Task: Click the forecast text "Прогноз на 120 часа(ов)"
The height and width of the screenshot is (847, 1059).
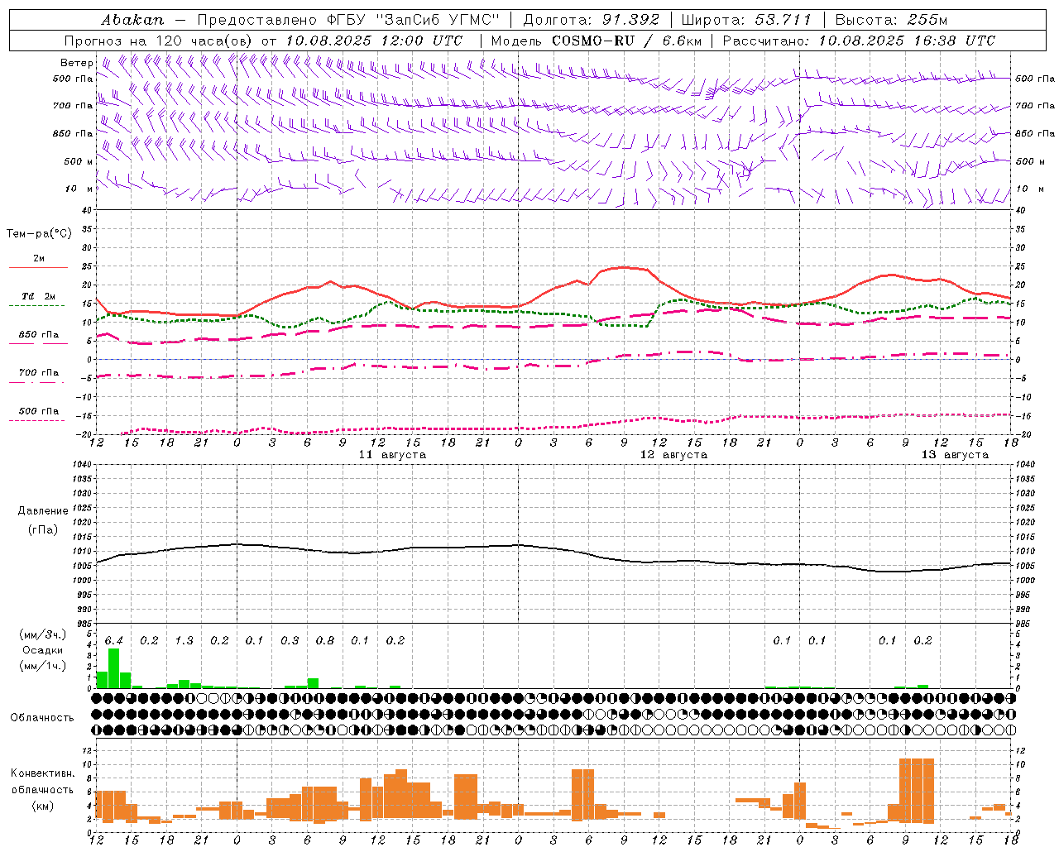Action: pyautogui.click(x=160, y=41)
